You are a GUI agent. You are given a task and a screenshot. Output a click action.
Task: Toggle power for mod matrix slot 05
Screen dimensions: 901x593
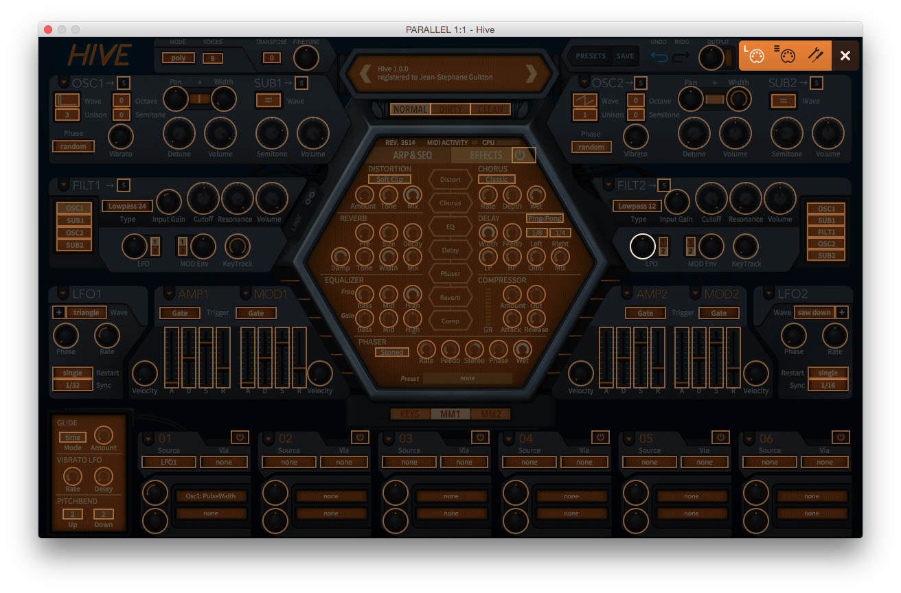coord(720,437)
